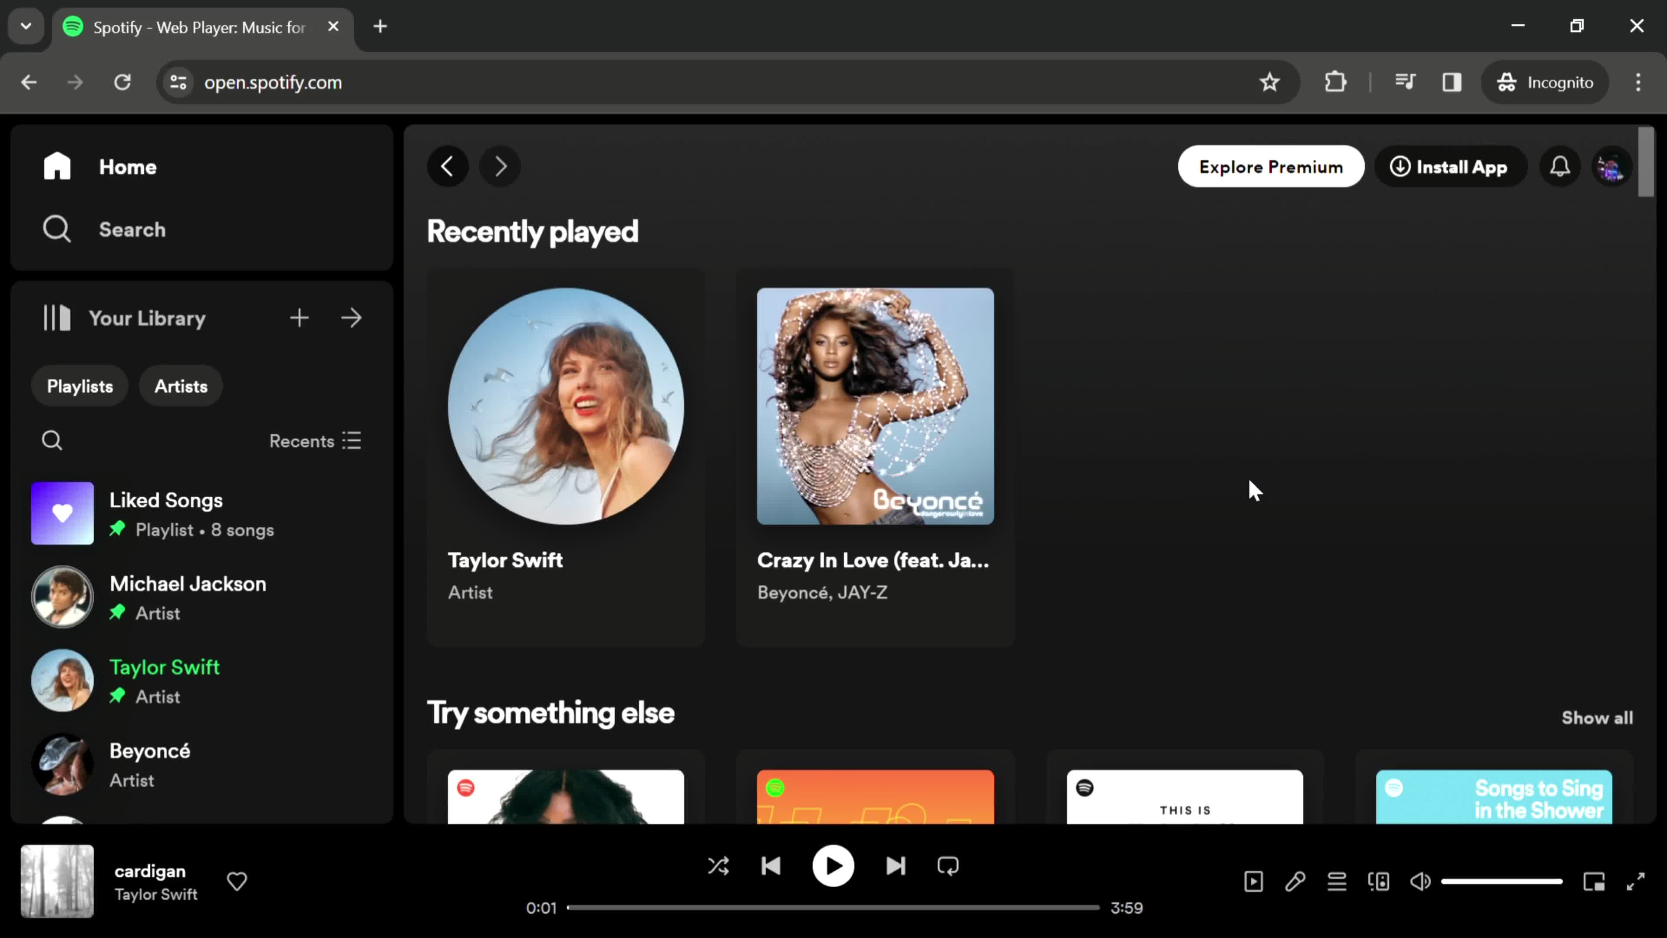This screenshot has height=938, width=1667.
Task: Expand the Your Library section arrow
Action: coord(353,317)
